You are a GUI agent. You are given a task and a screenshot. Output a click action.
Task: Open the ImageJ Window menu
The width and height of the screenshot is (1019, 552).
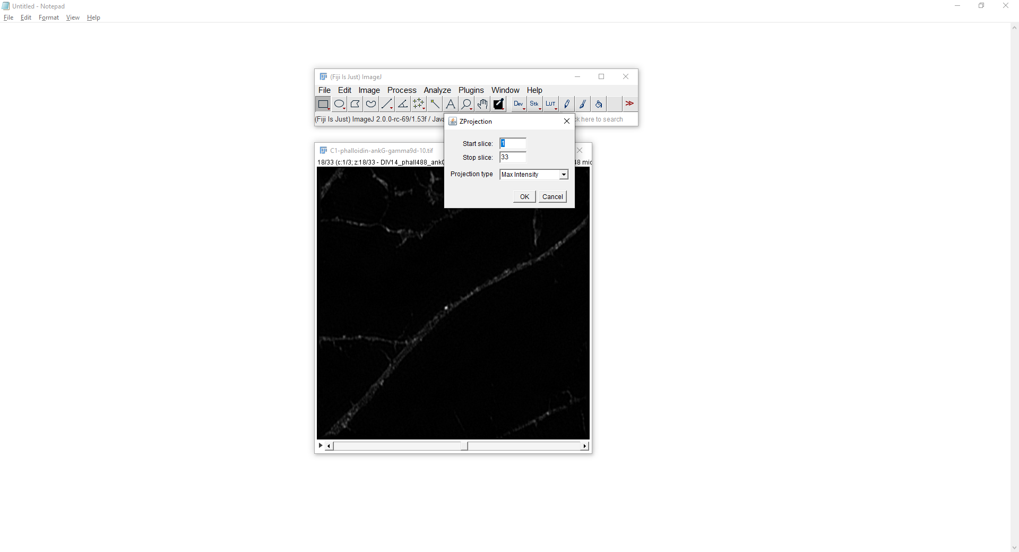coord(505,90)
